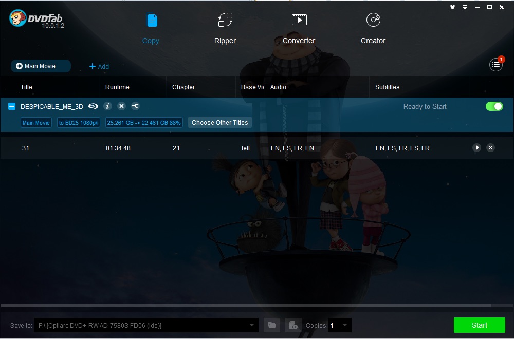Image resolution: width=514 pixels, height=339 pixels.
Task: Open the Converter module
Action: (299, 29)
